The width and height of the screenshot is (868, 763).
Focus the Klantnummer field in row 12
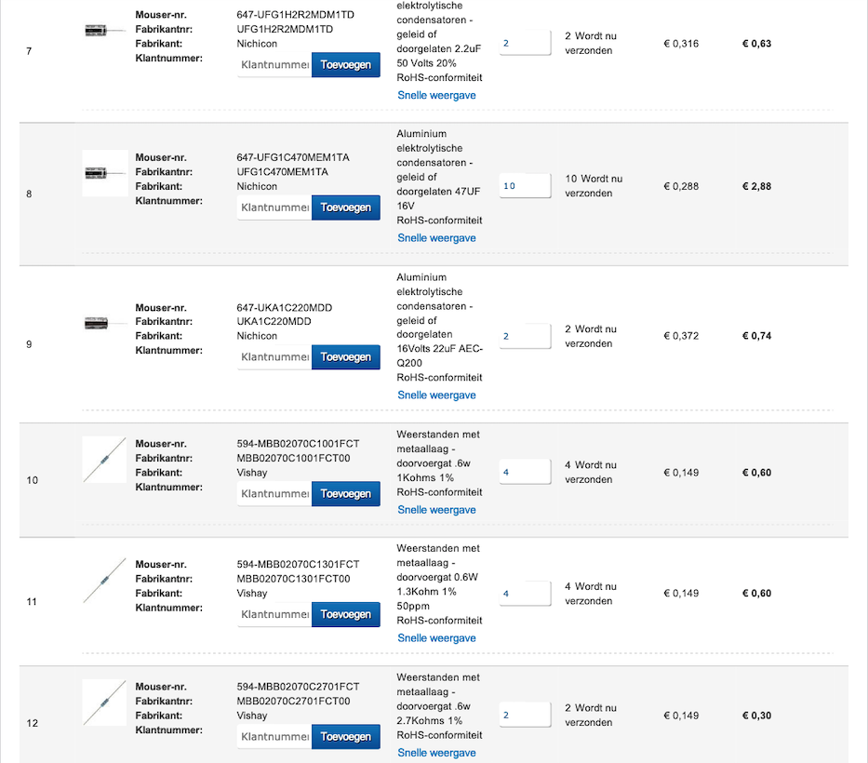274,737
